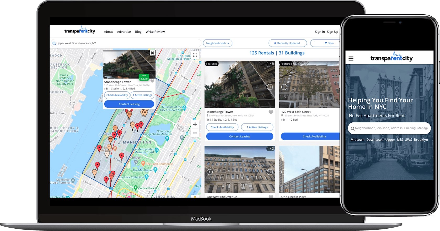Open the Recently Updated sort dropdown
The image size is (440, 231).
pyautogui.click(x=288, y=43)
